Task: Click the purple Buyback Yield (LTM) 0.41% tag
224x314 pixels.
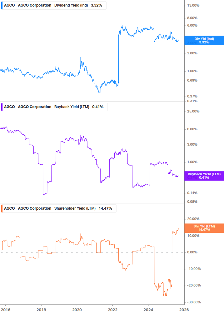Action: pyautogui.click(x=204, y=176)
